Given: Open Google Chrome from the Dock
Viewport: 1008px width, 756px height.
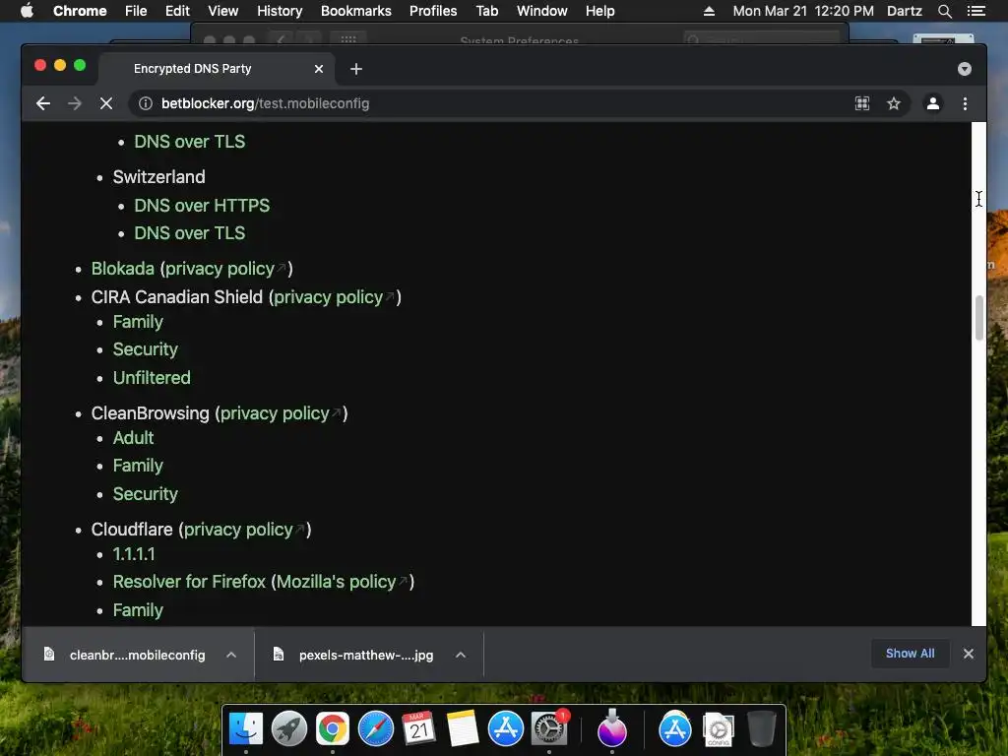Looking at the screenshot, I should pyautogui.click(x=333, y=729).
